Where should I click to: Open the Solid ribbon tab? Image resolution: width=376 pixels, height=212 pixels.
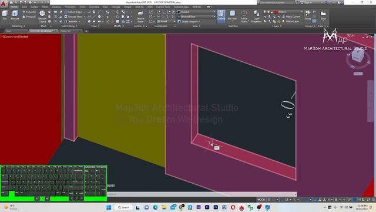click(x=24, y=6)
